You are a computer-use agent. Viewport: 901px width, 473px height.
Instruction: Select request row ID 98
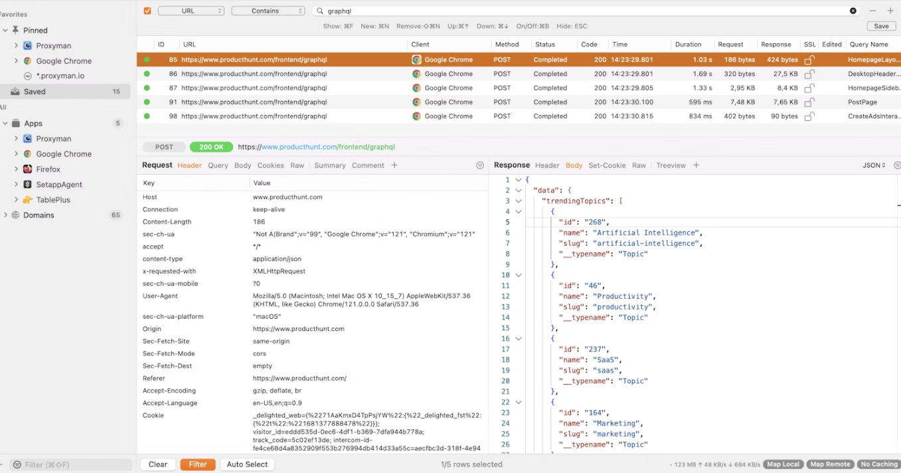point(519,116)
